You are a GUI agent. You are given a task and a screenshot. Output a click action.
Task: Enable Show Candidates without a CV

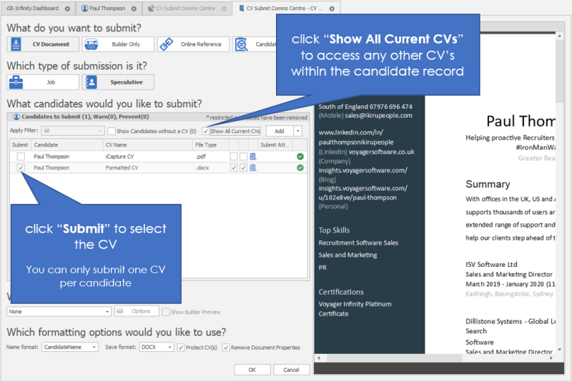tap(112, 131)
